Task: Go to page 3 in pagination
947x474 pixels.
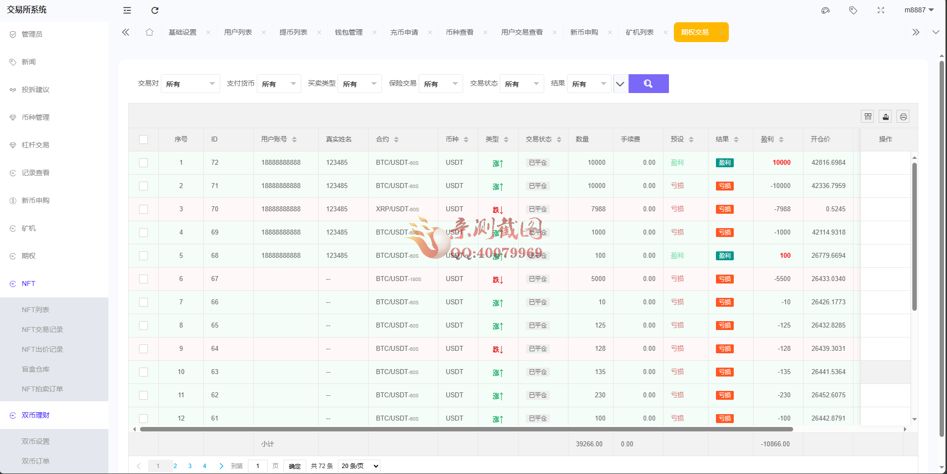Action: tap(190, 466)
